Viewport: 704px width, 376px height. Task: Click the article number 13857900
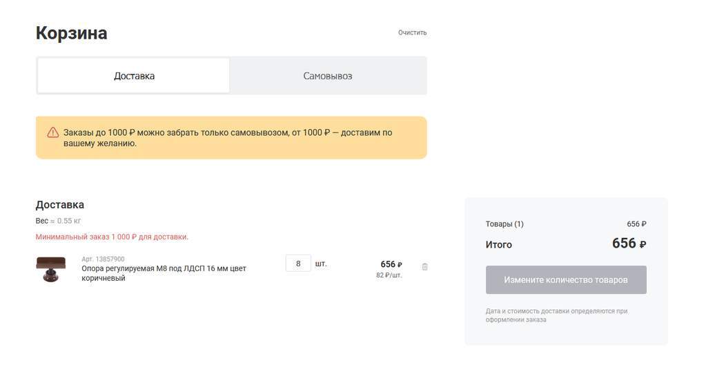[103, 259]
